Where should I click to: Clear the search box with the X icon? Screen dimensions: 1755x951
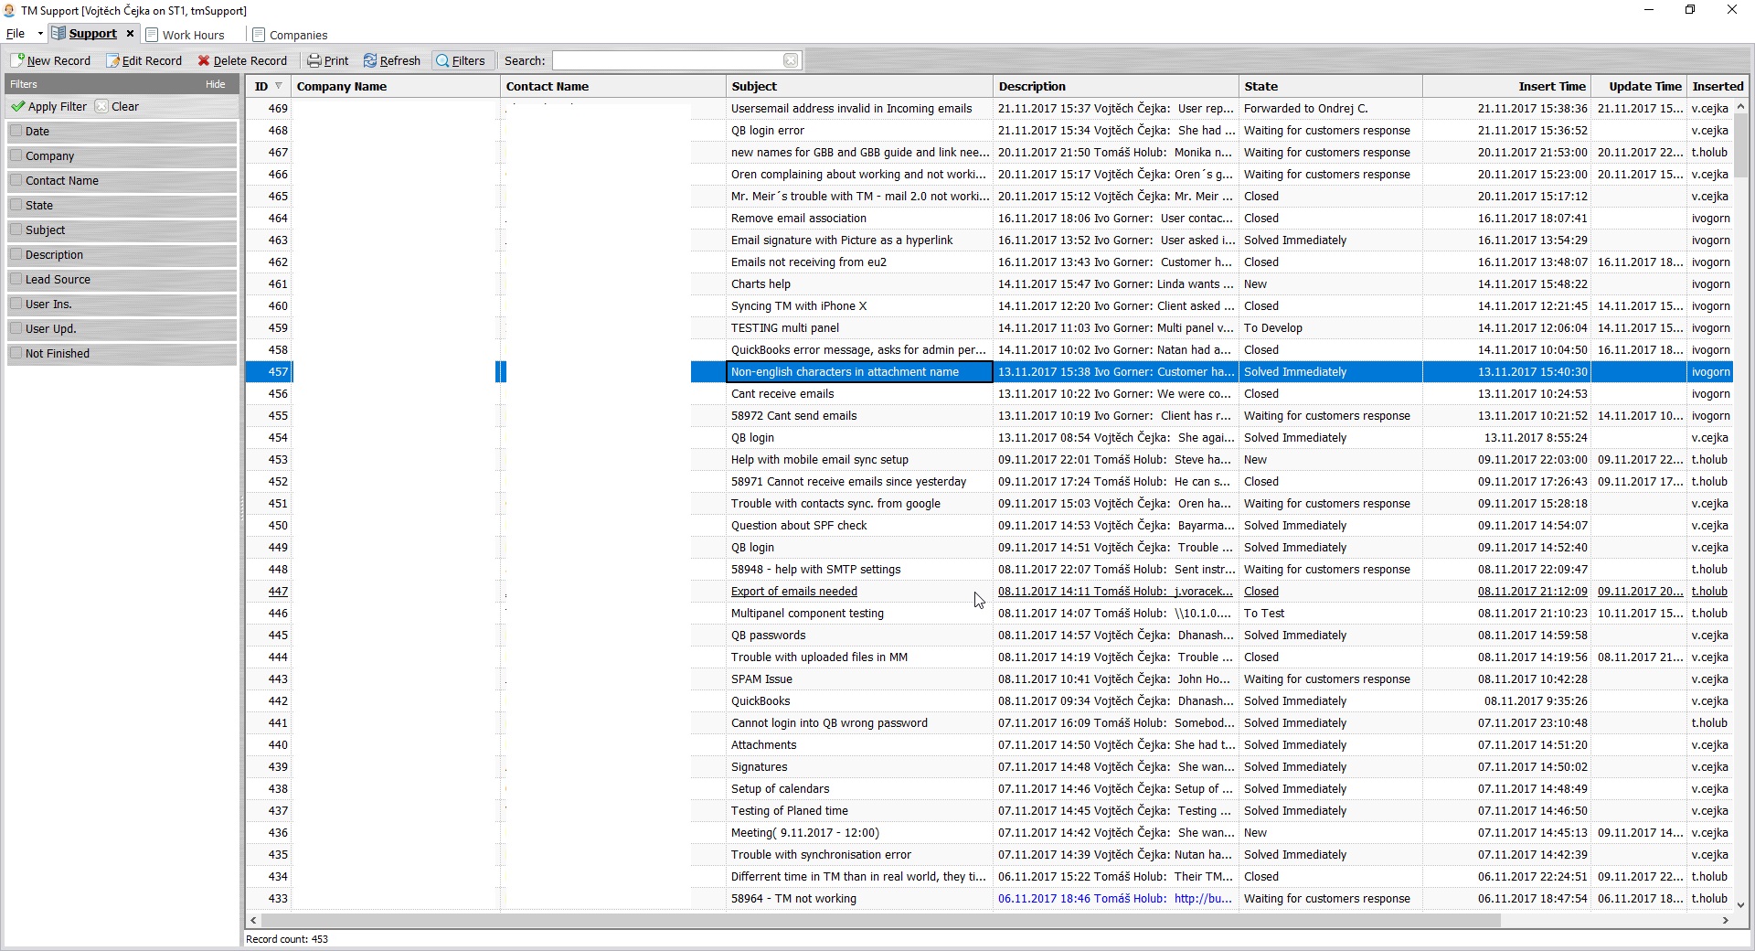pos(791,60)
